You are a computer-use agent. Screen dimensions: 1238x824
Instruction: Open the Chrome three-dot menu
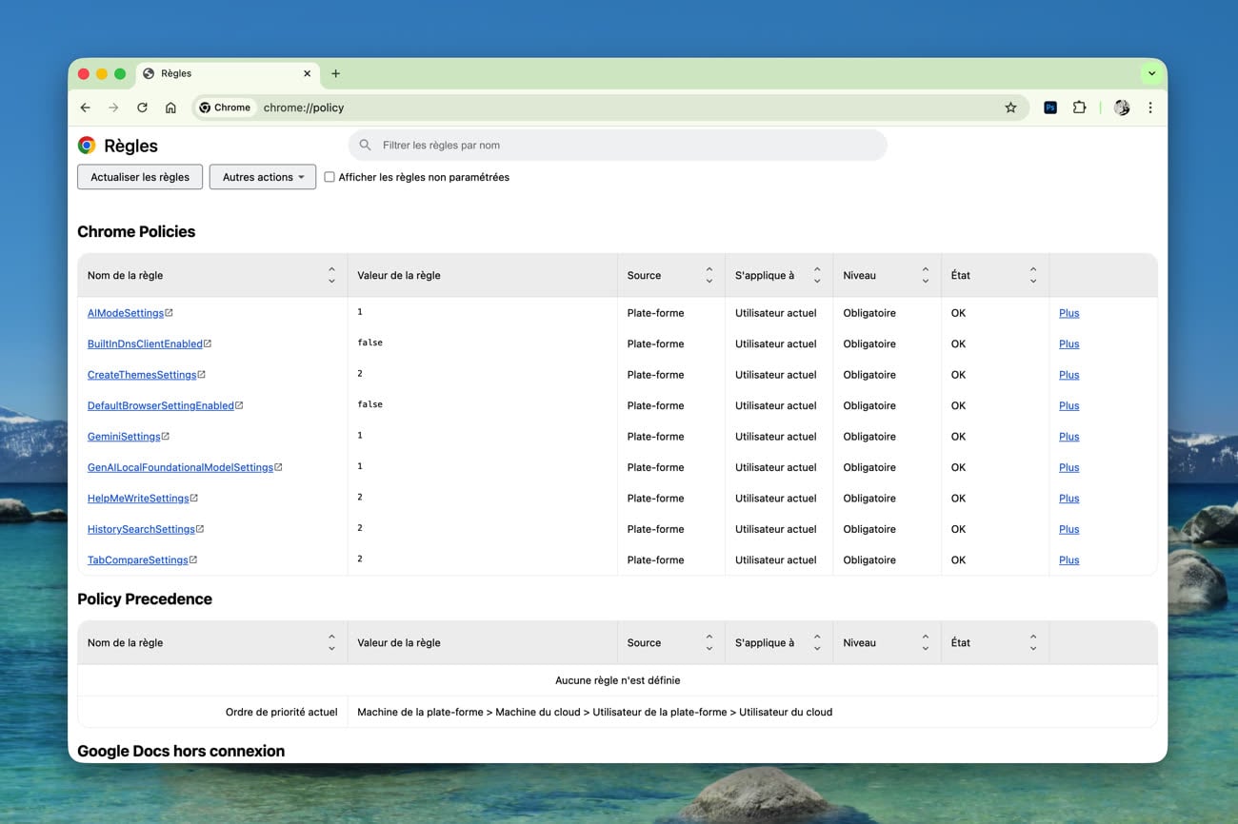[1150, 108]
